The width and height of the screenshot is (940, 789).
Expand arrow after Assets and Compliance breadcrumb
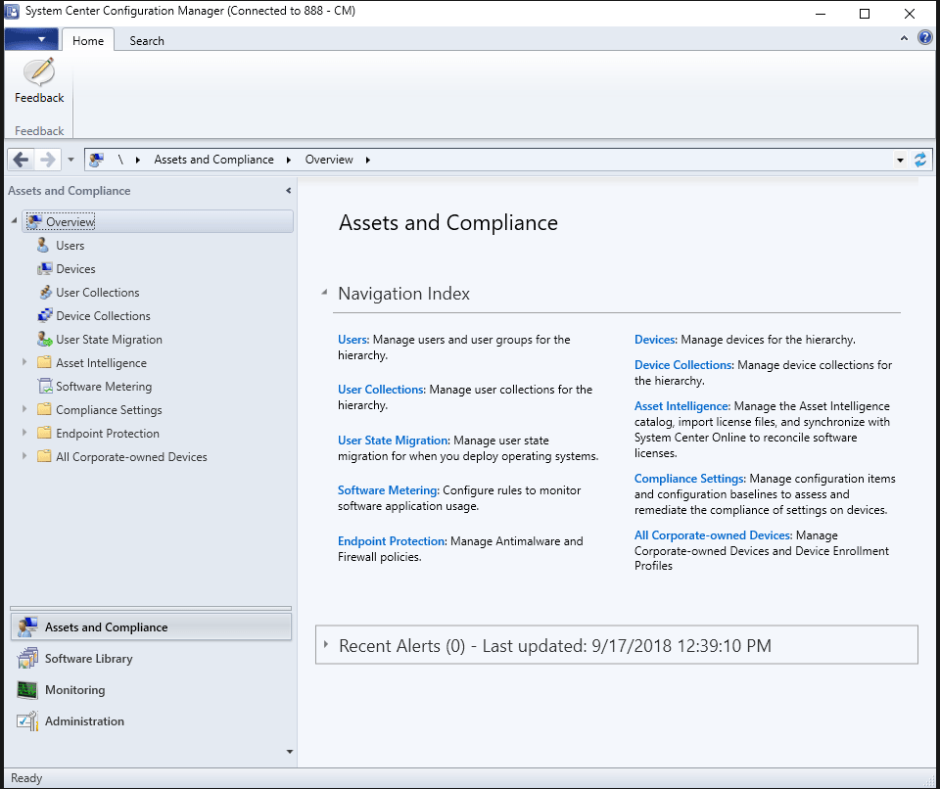point(289,160)
